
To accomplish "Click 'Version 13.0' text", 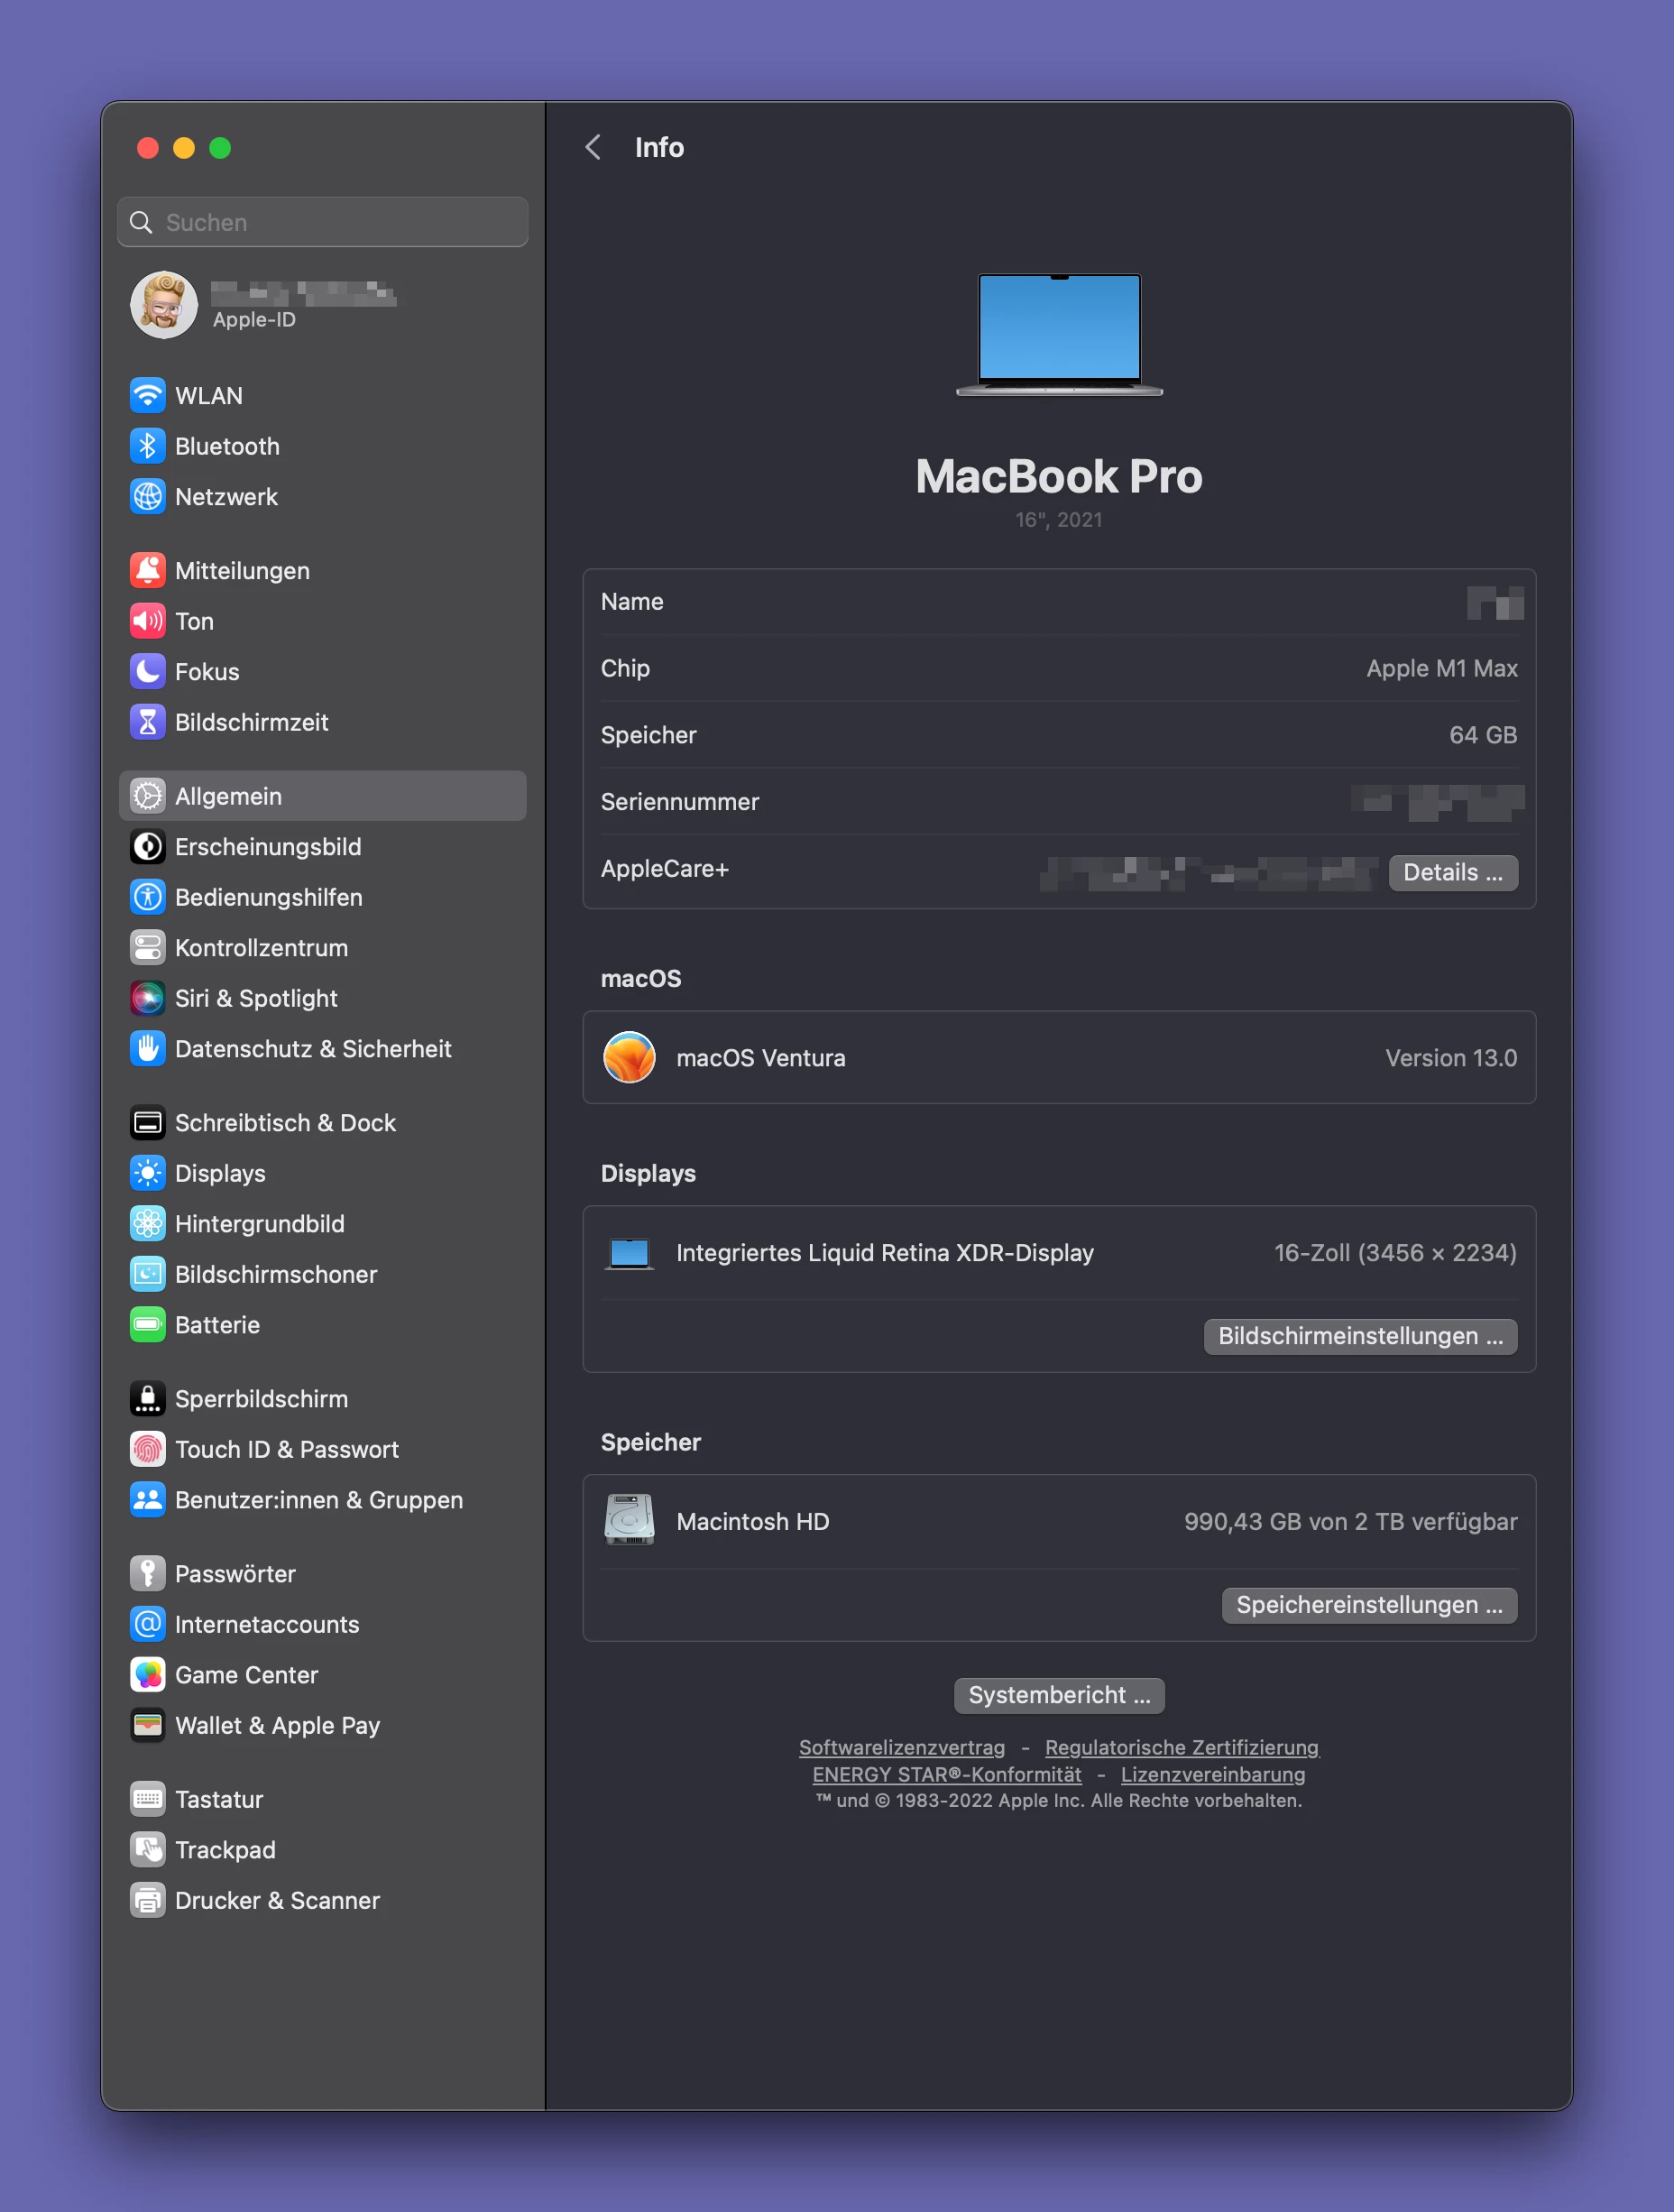I will click(x=1451, y=1058).
